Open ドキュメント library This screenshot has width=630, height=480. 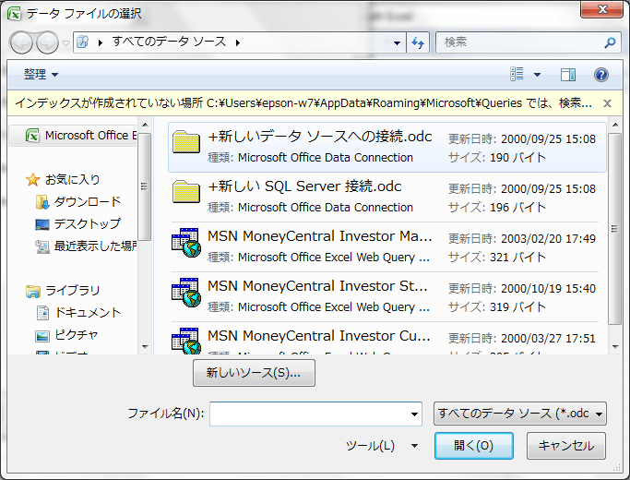(88, 312)
